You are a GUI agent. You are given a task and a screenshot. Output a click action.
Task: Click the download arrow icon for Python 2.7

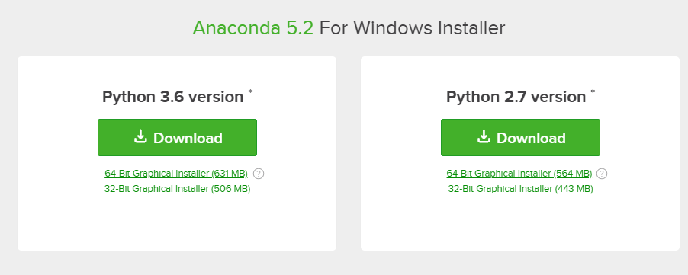pyautogui.click(x=484, y=136)
